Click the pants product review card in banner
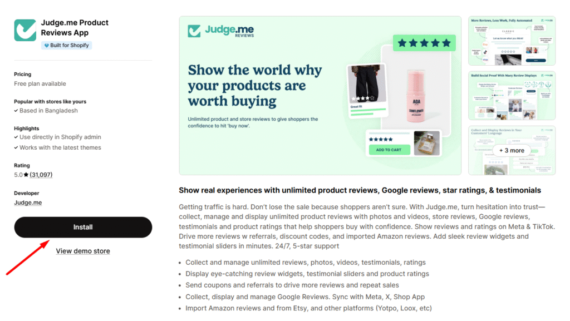 pyautogui.click(x=367, y=91)
